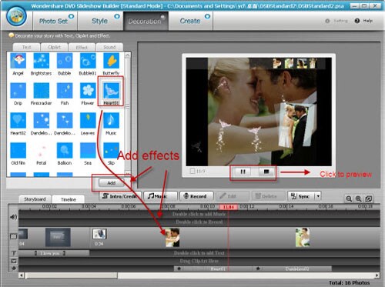This screenshot has height=287, width=385.
Task: Select the bride photo clip on timeline
Action: coord(303,237)
